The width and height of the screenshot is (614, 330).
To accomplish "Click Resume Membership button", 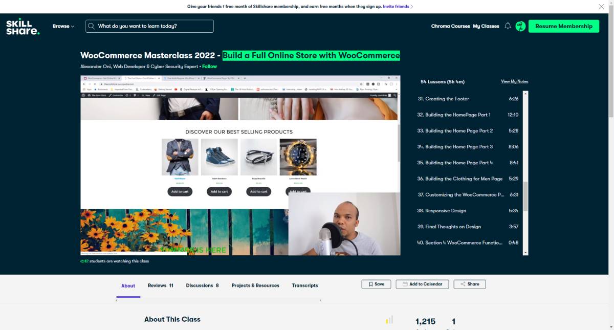I will pos(563,26).
